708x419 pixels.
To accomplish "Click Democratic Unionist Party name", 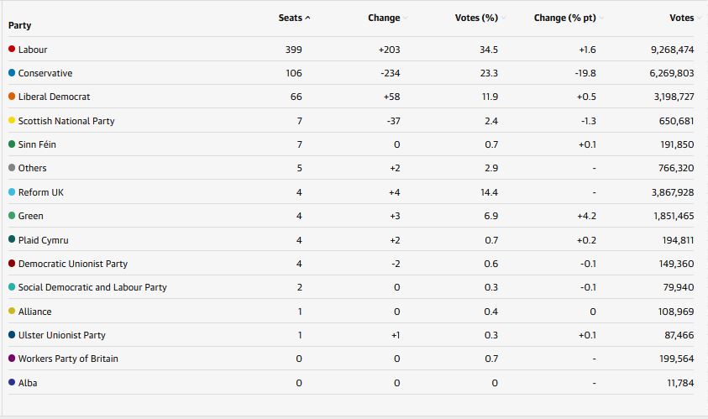I will [73, 264].
